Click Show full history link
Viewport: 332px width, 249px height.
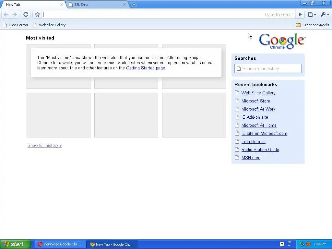44,146
